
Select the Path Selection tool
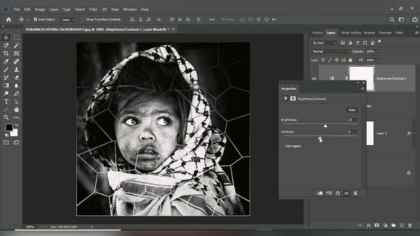click(x=16, y=102)
